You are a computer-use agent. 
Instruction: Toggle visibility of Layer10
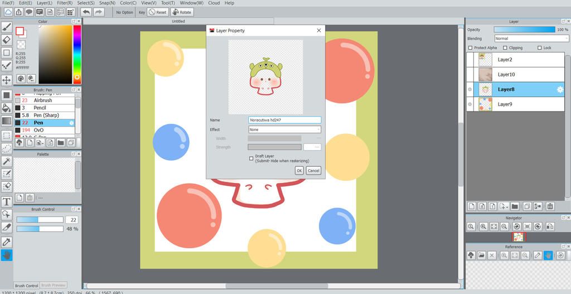coord(470,74)
